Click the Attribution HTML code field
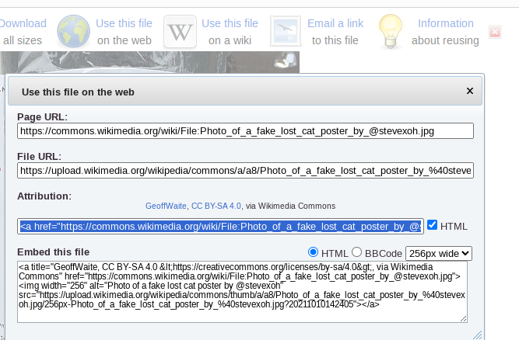Image resolution: width=519 pixels, height=340 pixels. click(221, 226)
